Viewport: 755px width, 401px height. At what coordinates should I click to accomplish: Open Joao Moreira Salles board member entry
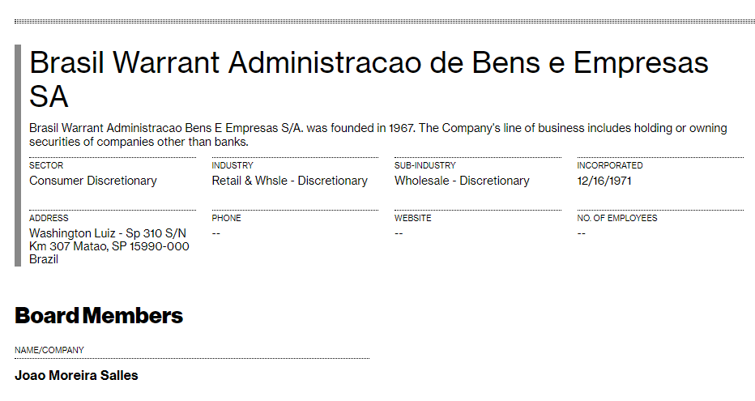click(76, 376)
